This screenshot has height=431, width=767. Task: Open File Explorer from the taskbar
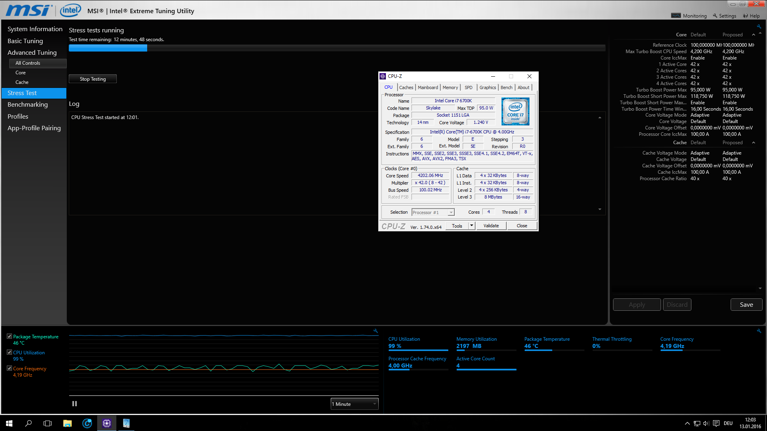click(67, 423)
